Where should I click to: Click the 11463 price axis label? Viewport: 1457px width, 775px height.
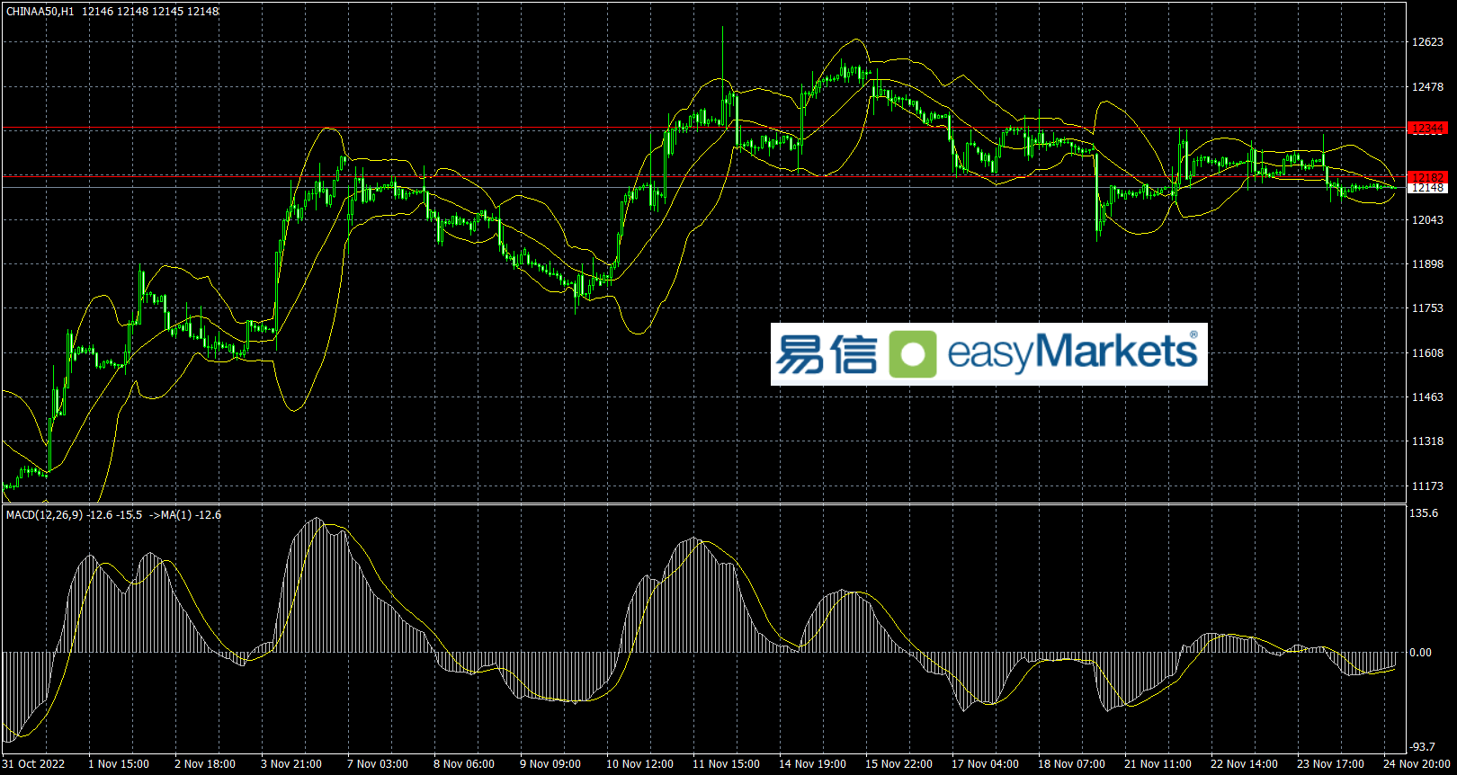pos(1427,397)
